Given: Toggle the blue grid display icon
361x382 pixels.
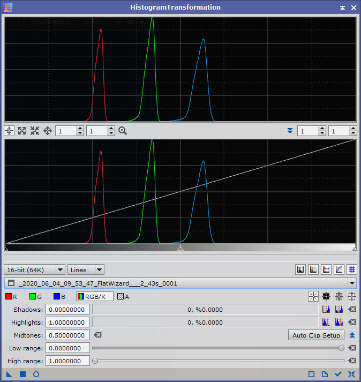Looking at the screenshot, I should point(352,269).
